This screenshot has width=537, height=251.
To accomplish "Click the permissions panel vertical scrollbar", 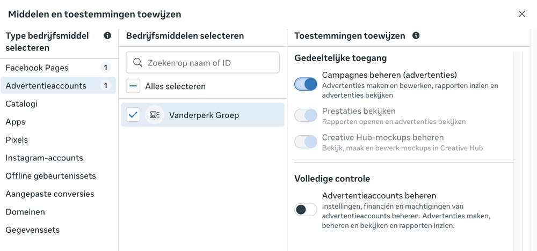I will click(518, 150).
